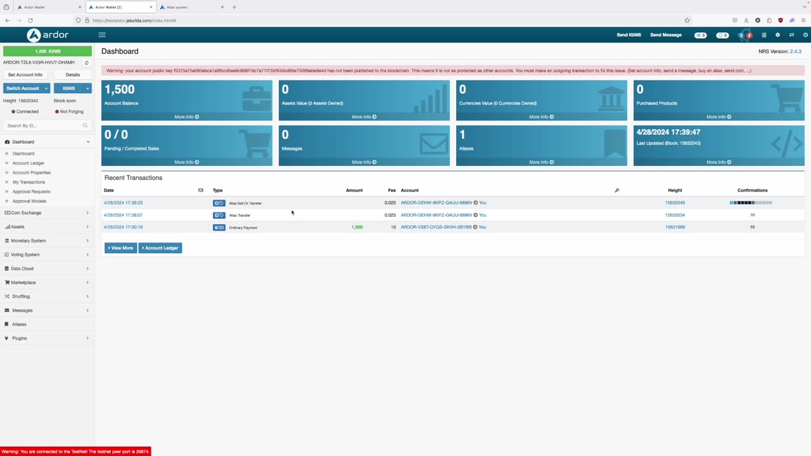Click the Ardor logo in header
This screenshot has width=811, height=456.
[47, 35]
